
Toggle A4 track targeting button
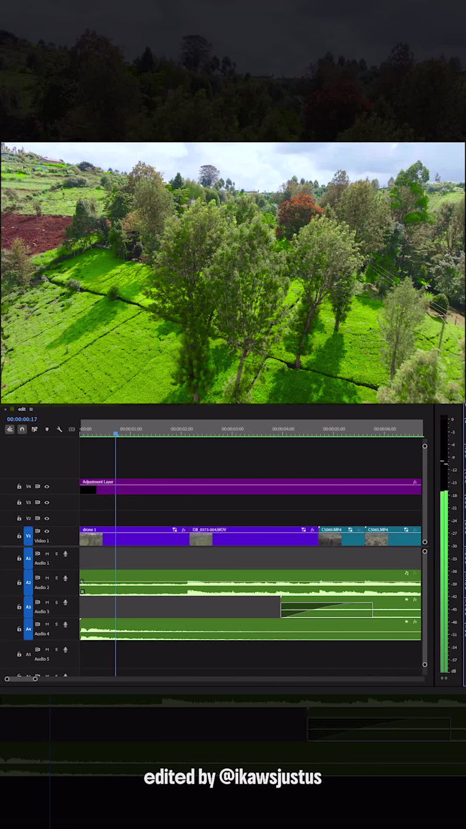tap(28, 629)
